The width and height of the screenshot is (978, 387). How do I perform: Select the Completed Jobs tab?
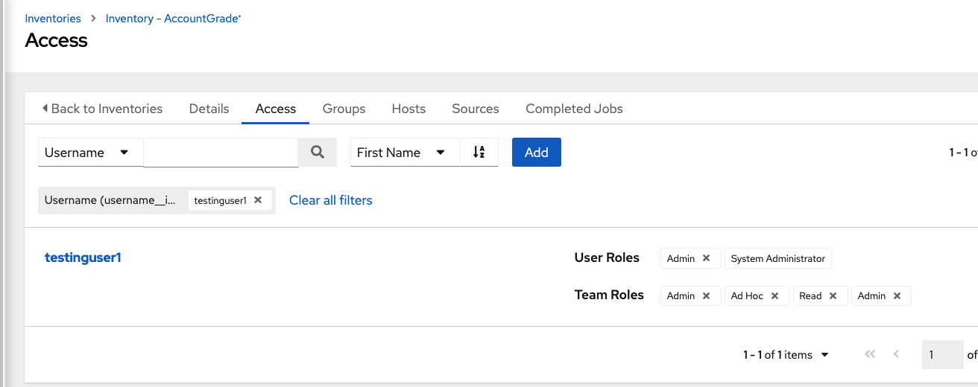[x=574, y=109]
